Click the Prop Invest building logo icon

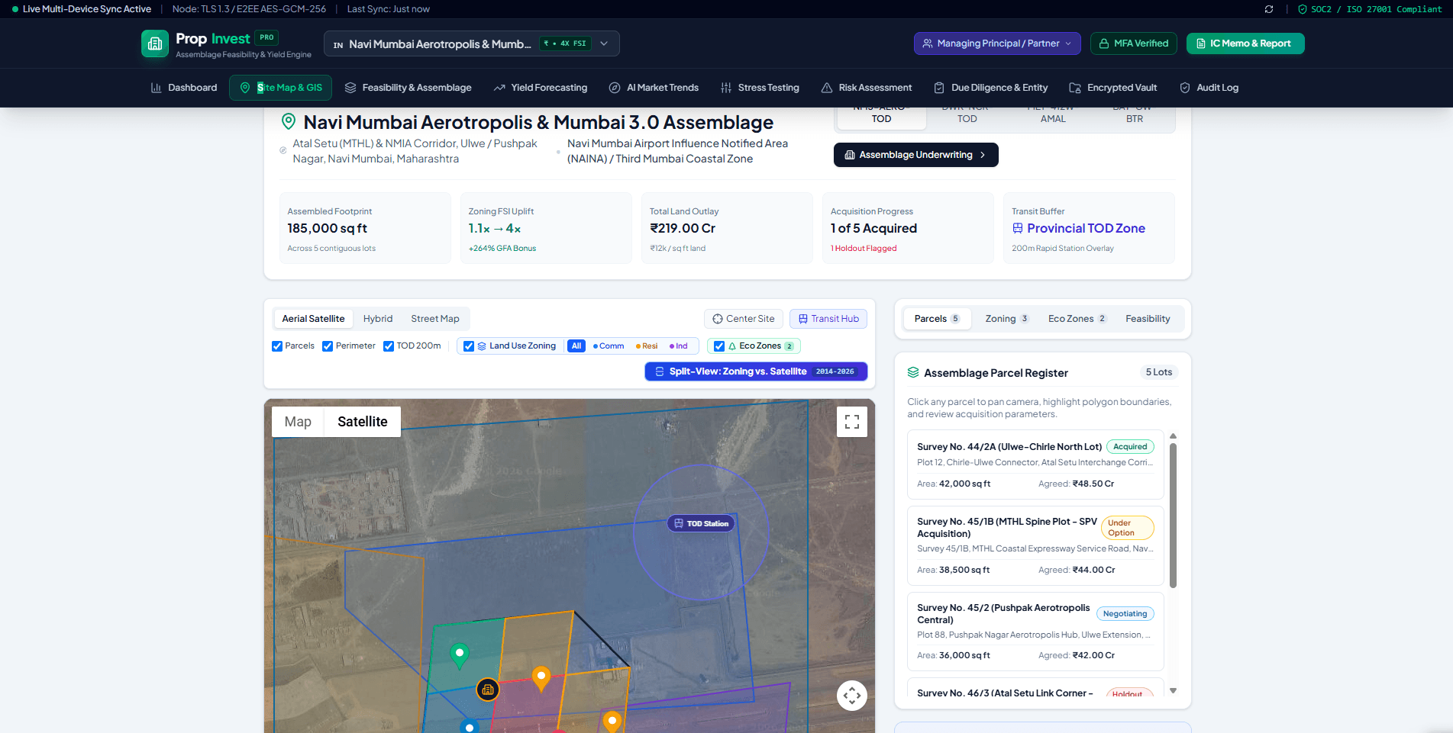click(x=155, y=44)
